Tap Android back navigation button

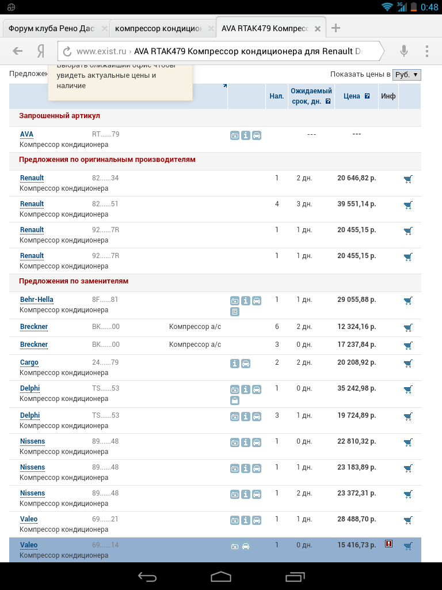(x=147, y=576)
